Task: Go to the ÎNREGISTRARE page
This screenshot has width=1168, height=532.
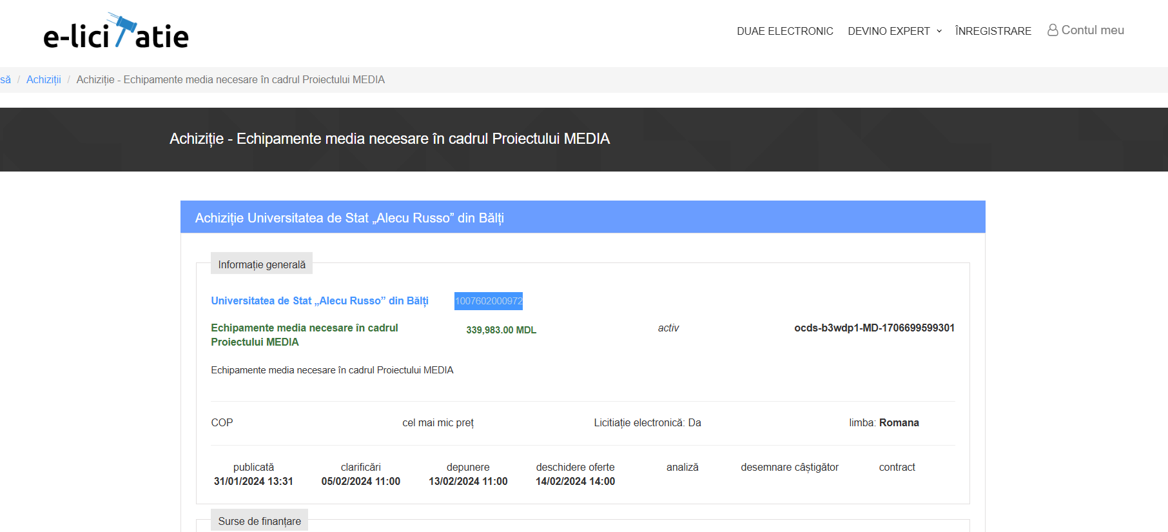Action: [993, 31]
